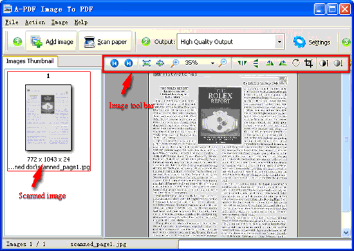
Task: Click the Rolex Report page preview
Action: 223,154
